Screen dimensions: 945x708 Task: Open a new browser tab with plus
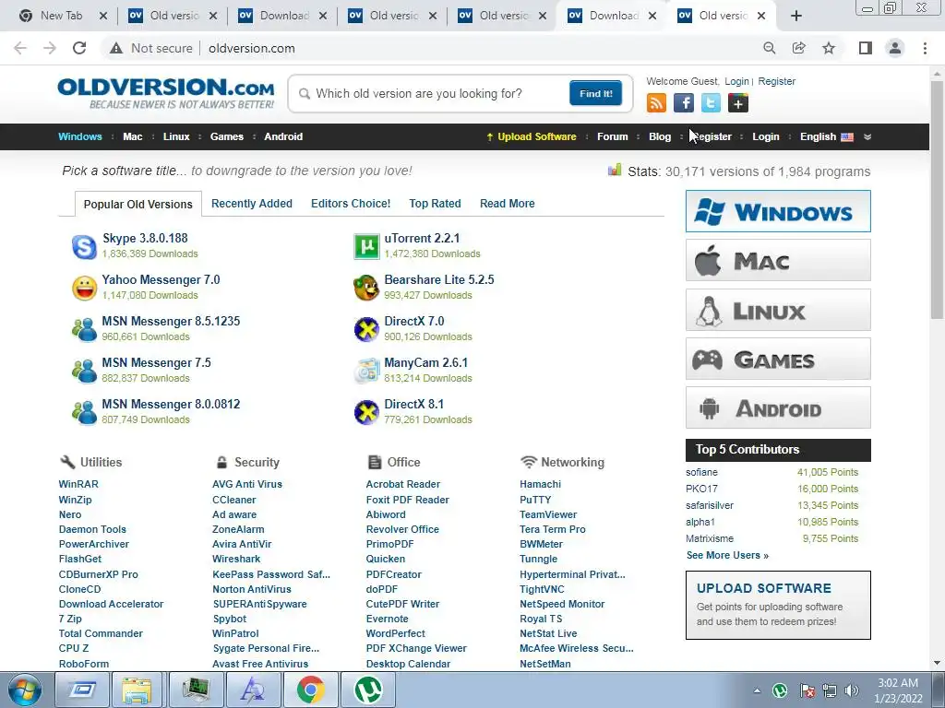(x=796, y=17)
